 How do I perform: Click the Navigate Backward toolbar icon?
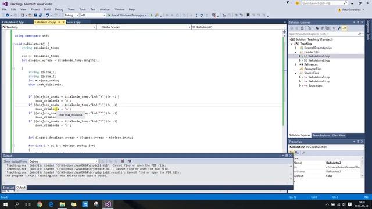tap(8, 15)
